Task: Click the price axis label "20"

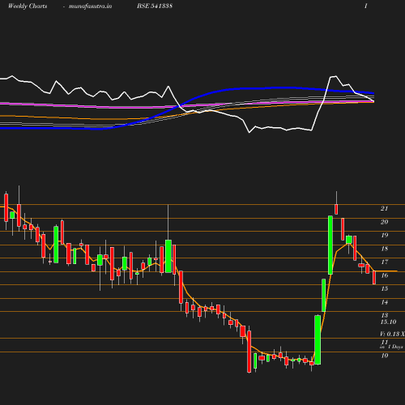Action: click(384, 222)
